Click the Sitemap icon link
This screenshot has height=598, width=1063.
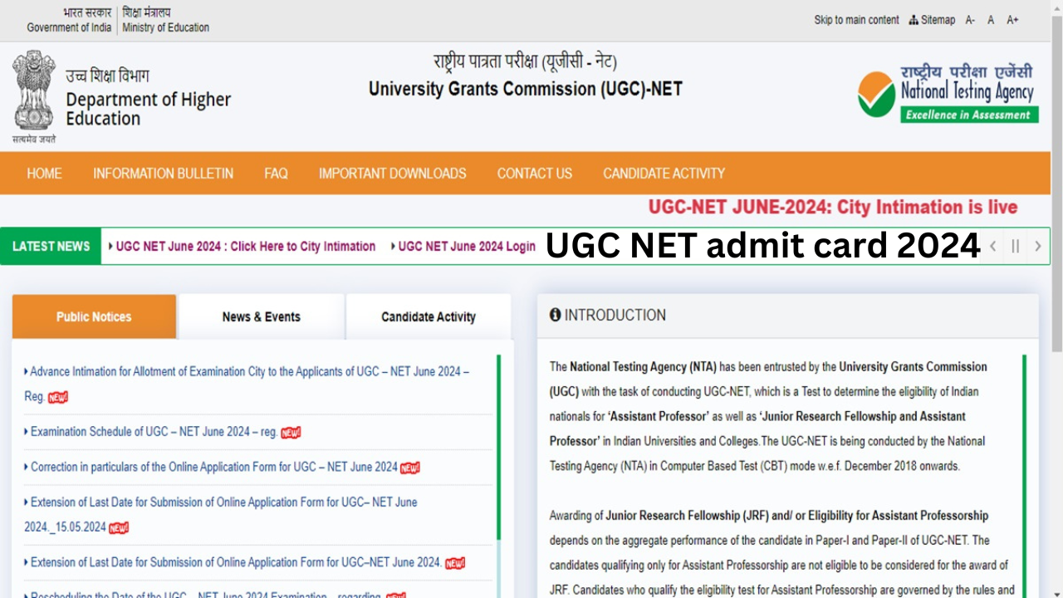point(932,20)
